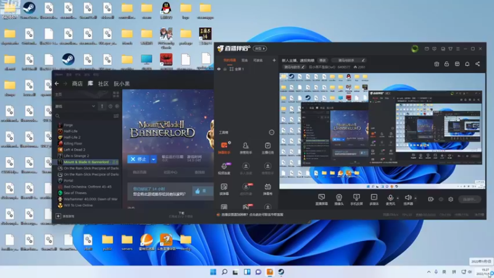The height and width of the screenshot is (278, 494).
Task: Open live app settings gear
Action: (451, 199)
